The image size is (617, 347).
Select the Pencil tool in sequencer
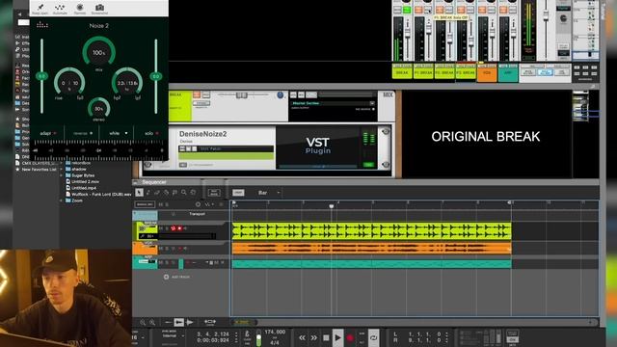click(x=148, y=193)
